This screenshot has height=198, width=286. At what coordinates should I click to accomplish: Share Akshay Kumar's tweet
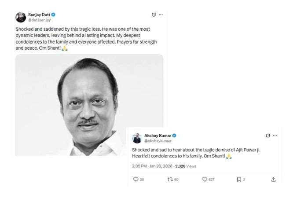[273, 179]
